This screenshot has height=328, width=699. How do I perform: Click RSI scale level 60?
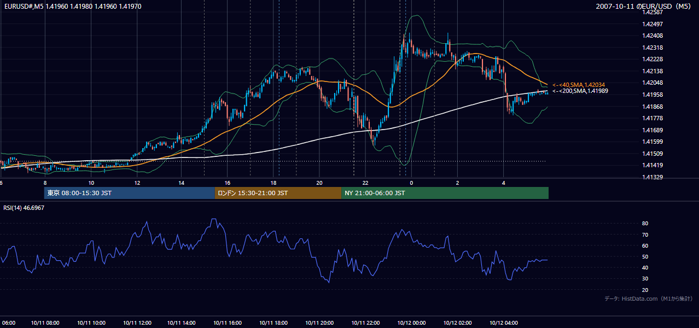point(645,246)
